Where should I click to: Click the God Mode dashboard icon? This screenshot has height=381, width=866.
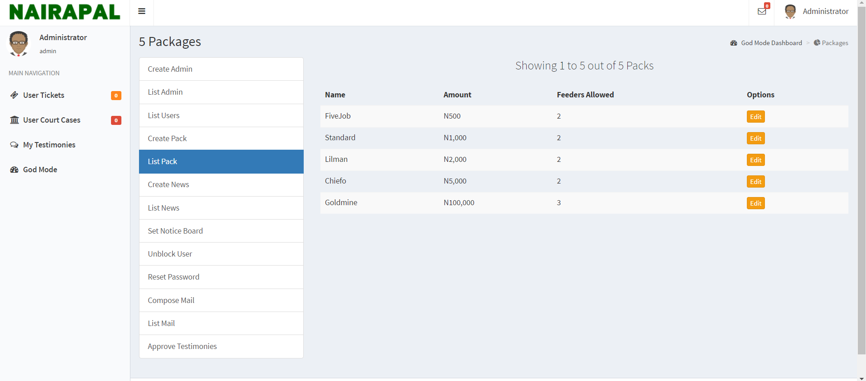tap(14, 170)
